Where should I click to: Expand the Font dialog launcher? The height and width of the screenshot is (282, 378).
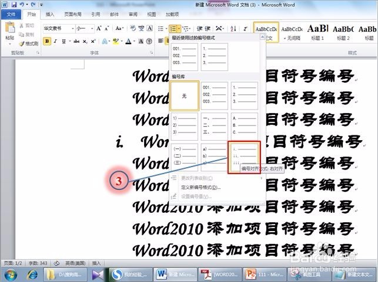[152, 53]
